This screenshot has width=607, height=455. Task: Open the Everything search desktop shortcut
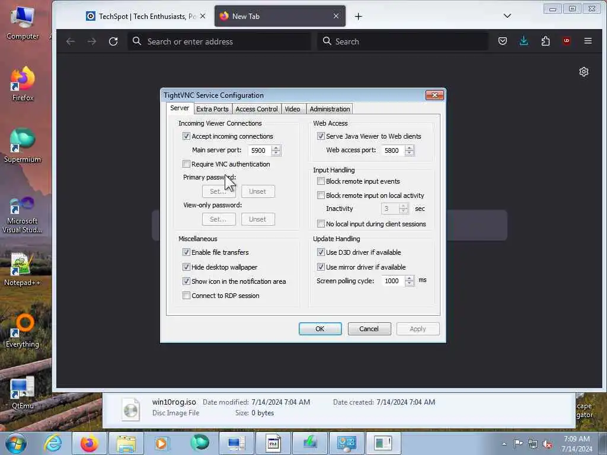23,331
